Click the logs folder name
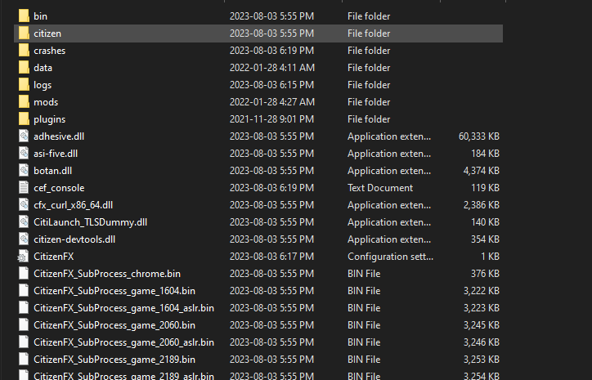 click(x=43, y=85)
